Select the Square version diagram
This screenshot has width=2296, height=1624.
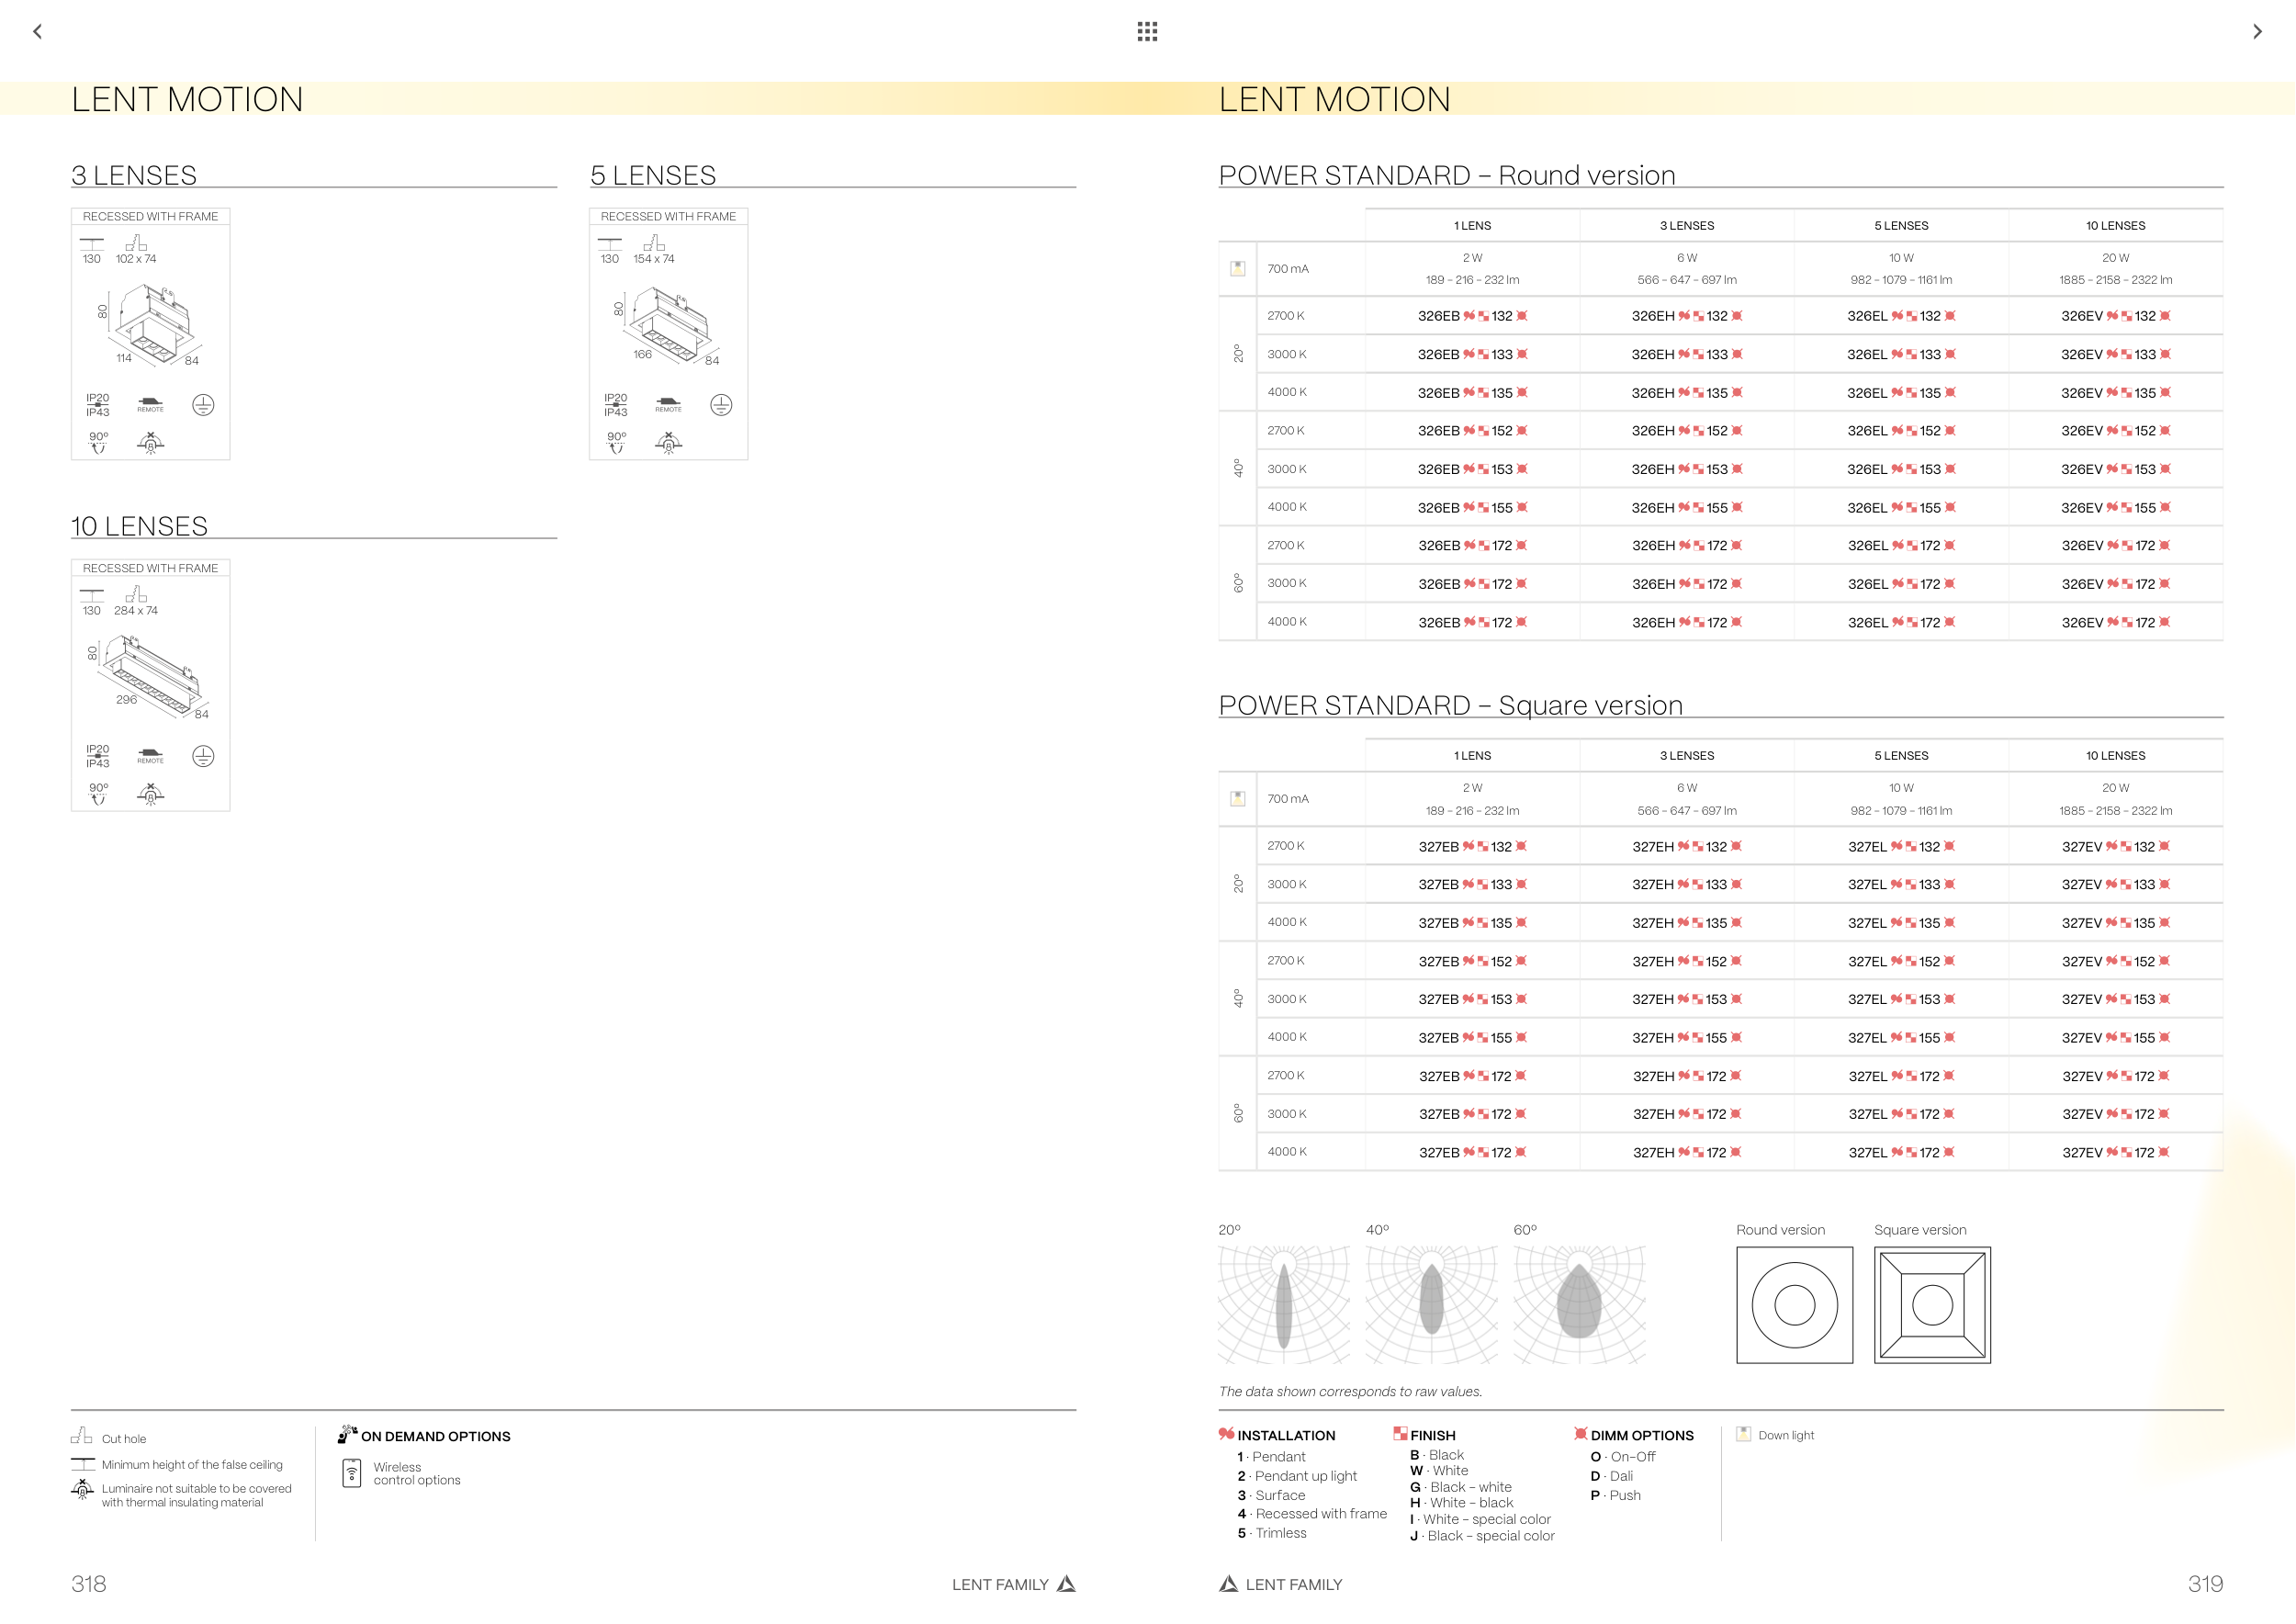pos(1932,1305)
